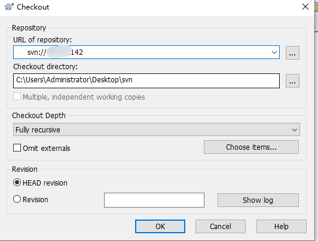Click the Checkout title bar text
The image size is (318, 241).
click(33, 7)
